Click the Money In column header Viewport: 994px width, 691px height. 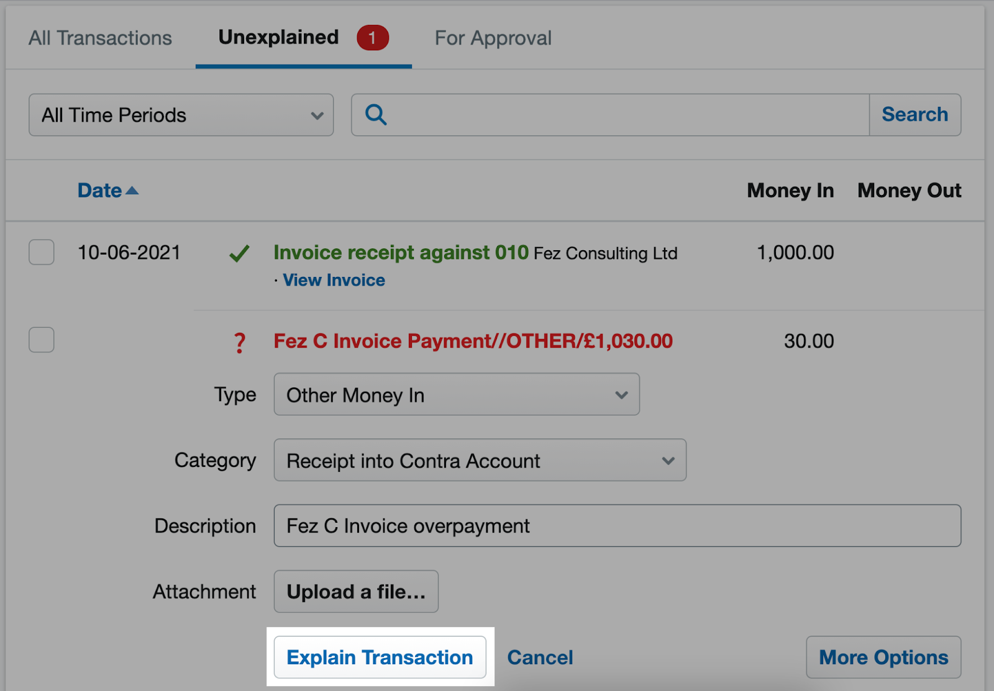790,191
